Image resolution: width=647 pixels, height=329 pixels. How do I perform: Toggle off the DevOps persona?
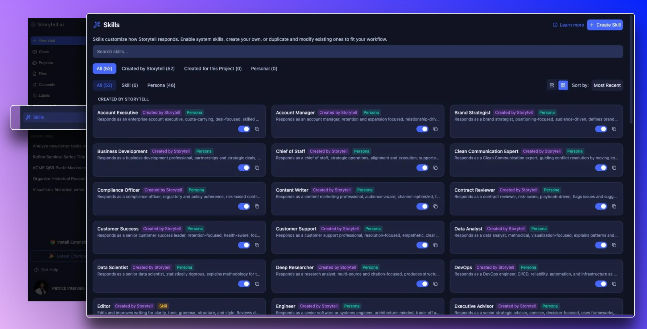tap(601, 284)
